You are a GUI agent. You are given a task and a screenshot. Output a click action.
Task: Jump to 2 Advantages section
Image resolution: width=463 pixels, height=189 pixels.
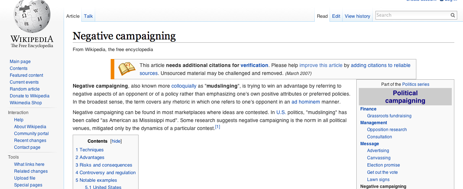(90, 157)
